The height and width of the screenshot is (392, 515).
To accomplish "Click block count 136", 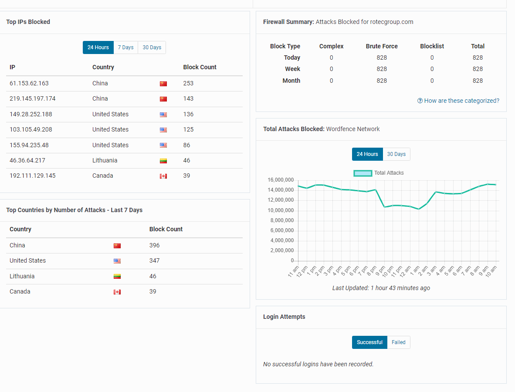I will 188,114.
